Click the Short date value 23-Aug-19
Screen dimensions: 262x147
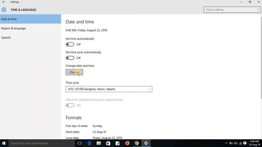coord(99,132)
